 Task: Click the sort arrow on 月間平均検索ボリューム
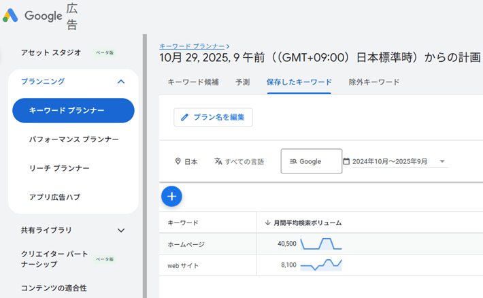tap(267, 222)
